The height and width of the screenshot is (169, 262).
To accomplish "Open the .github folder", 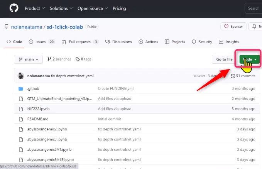I will tap(33, 89).
